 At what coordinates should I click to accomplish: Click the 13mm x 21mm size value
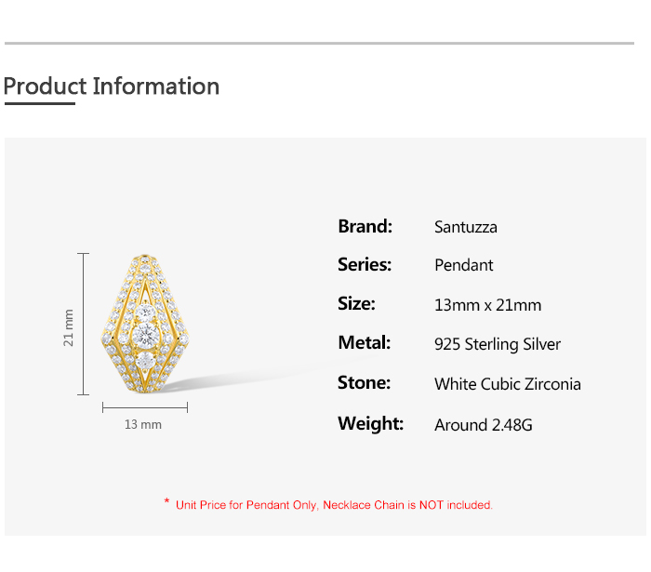[488, 305]
